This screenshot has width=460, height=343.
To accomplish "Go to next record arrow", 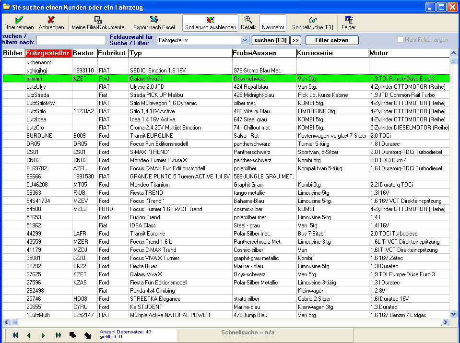I will coord(43,335).
